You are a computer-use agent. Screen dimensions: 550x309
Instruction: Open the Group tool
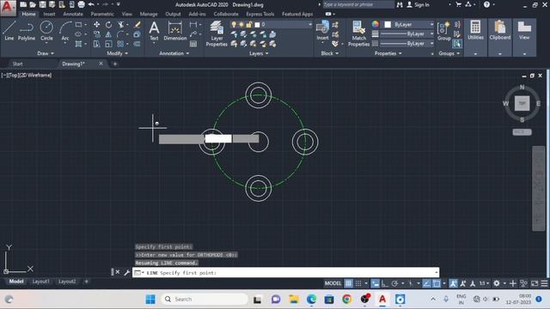tap(443, 31)
